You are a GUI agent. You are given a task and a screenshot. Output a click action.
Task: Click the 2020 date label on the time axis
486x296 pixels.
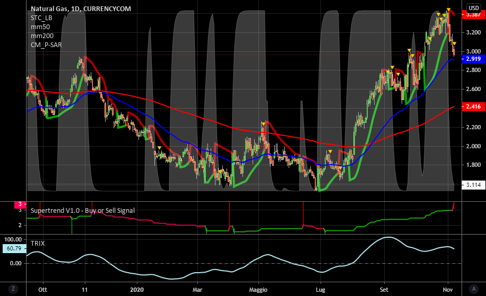coord(137,290)
